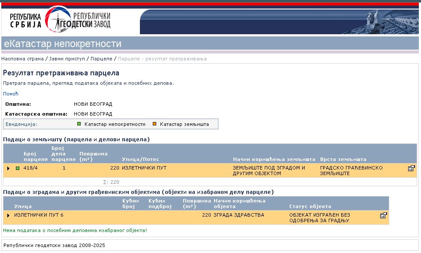This screenshot has width=421, height=253.
Task: Expand the ИЗЛЕТНИЧКИ ПУТ 6 building row arrow
Action: pos(8,215)
